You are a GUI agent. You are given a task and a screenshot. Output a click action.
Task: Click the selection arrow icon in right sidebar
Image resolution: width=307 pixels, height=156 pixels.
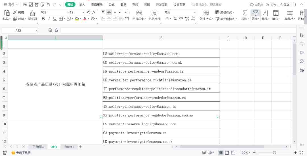(302, 35)
